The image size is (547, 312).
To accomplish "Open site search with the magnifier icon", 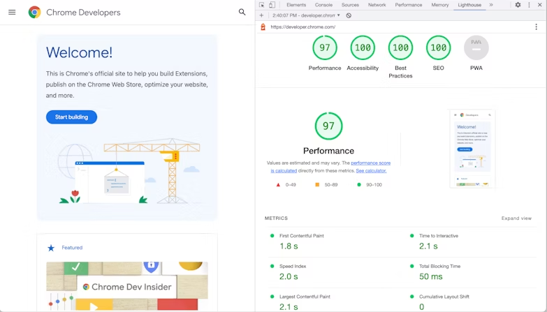I will [x=242, y=12].
